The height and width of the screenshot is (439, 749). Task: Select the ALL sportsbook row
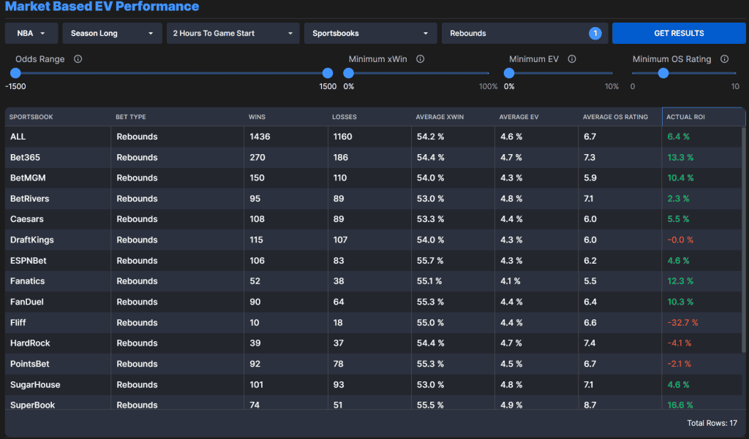coord(373,137)
